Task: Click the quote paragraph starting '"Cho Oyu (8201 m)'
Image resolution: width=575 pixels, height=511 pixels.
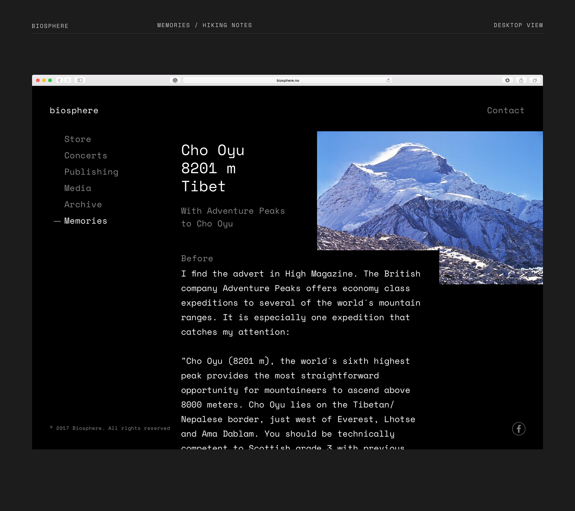Action: [x=298, y=403]
